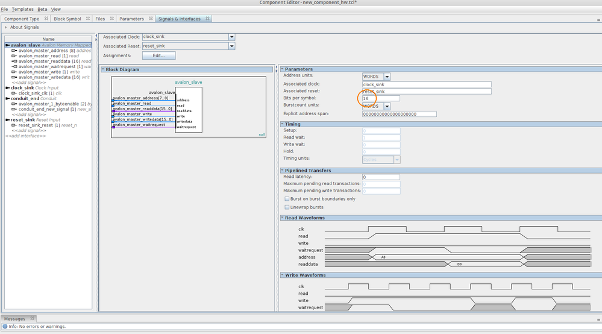The height and width of the screenshot is (334, 602).
Task: Click <<add interface>> link in tree
Action: coord(25,136)
